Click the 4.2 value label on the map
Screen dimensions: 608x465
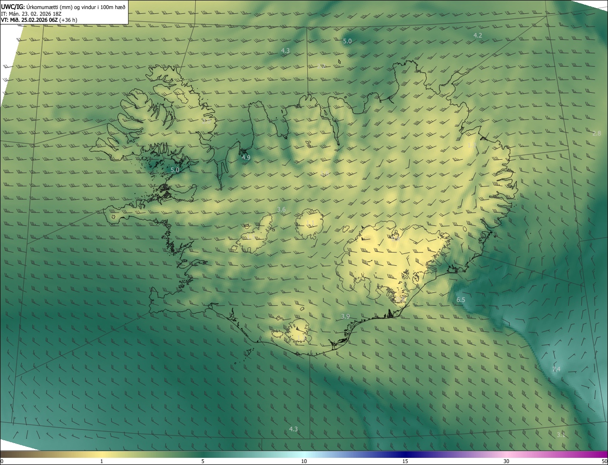478,36
